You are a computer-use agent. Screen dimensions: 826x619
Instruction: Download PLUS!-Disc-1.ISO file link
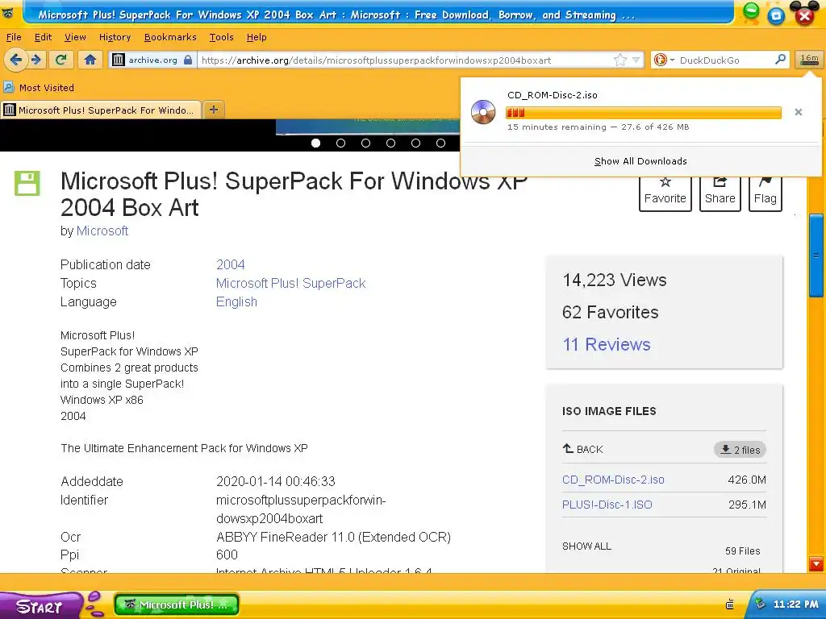point(607,505)
